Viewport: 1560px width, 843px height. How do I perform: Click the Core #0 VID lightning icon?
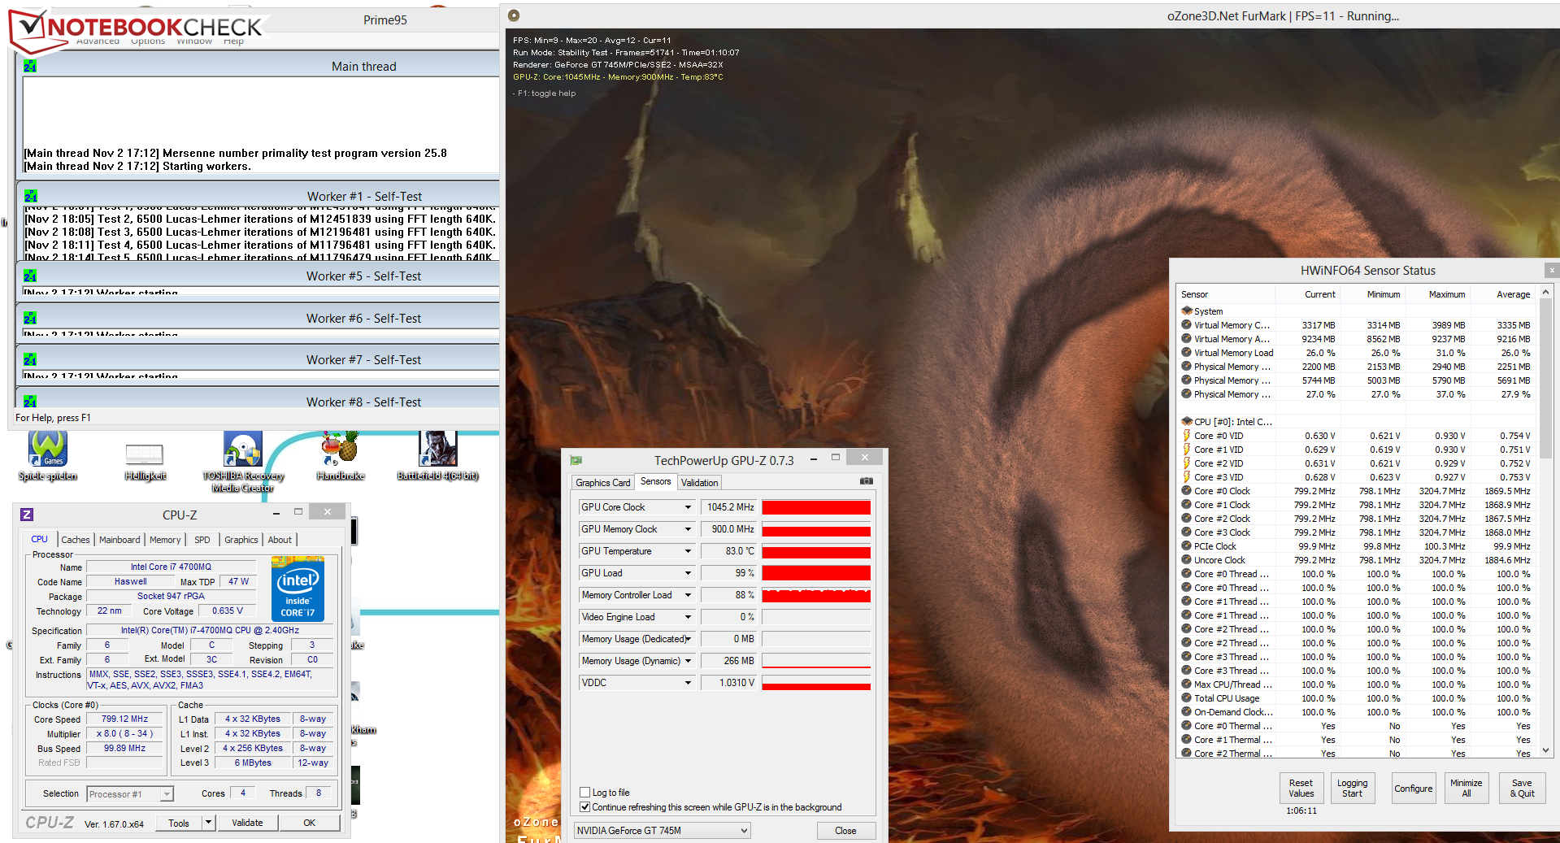[x=1187, y=435]
